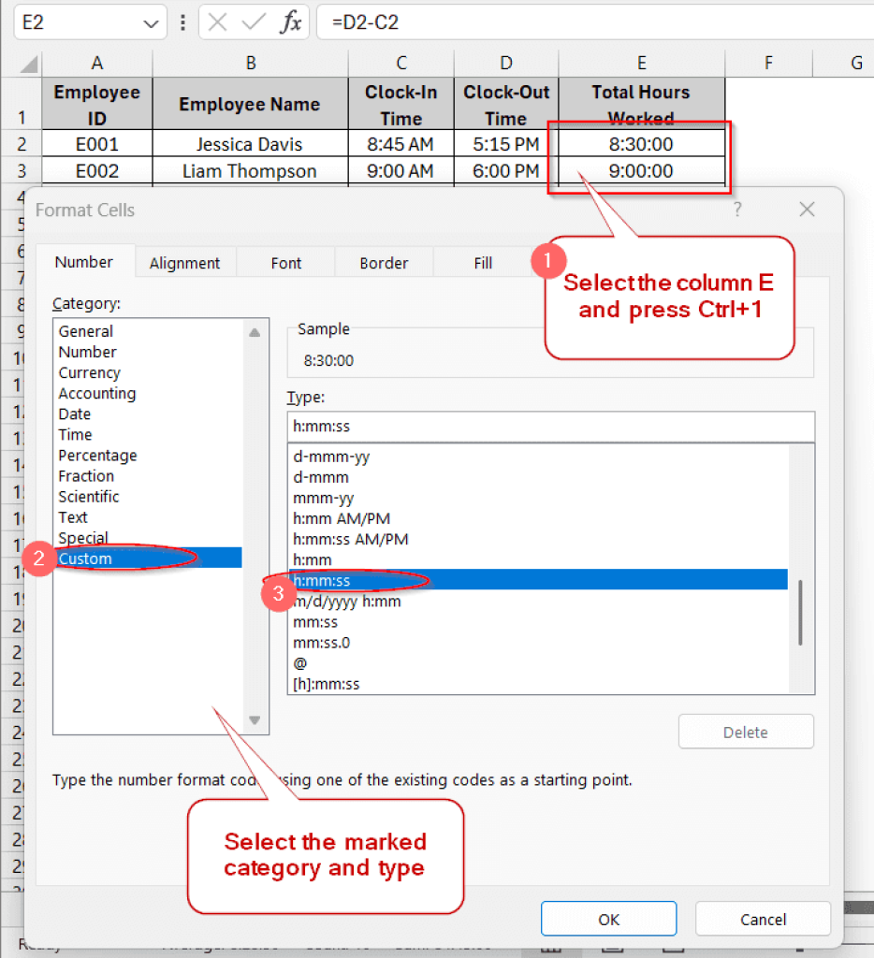874x958 pixels.
Task: Open the Fill tab
Action: pyautogui.click(x=485, y=263)
